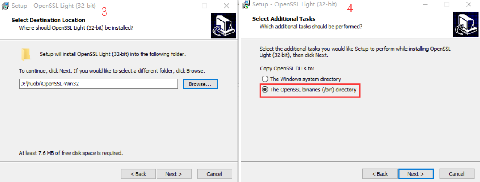The image size is (480, 182).
Task: Open the Browse folder dialog
Action: (200, 84)
